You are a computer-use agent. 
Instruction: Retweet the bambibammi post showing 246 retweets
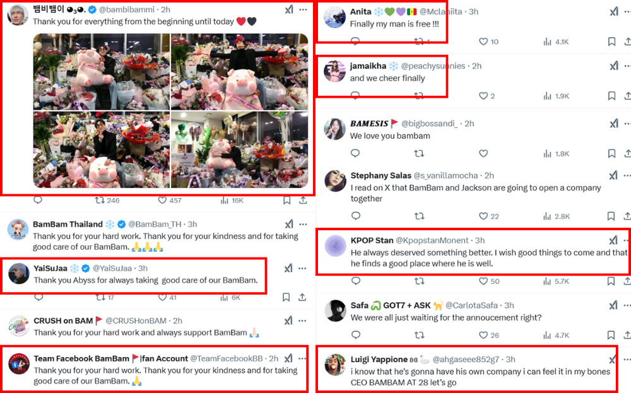(100, 201)
